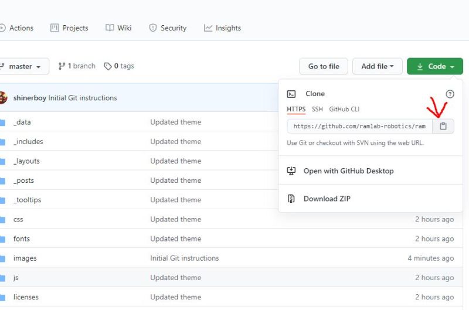The width and height of the screenshot is (469, 310).
Task: Open the Initial Git instructions commit message
Action: pos(83,98)
